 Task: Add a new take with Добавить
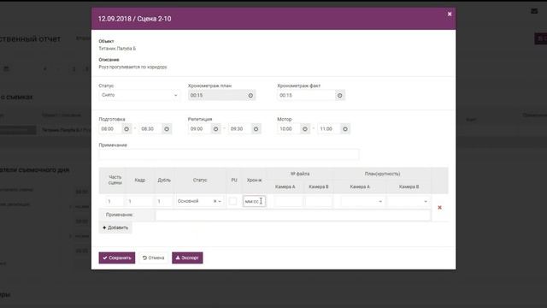(x=115, y=228)
